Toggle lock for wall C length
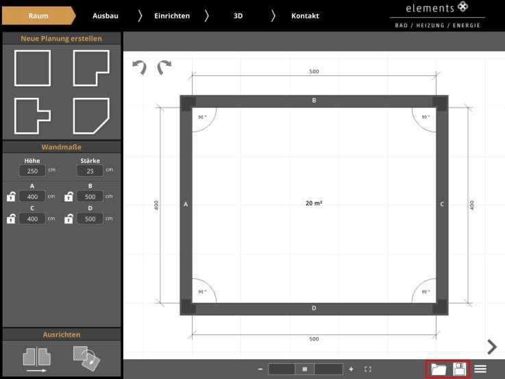The height and width of the screenshot is (379, 505). point(11,219)
